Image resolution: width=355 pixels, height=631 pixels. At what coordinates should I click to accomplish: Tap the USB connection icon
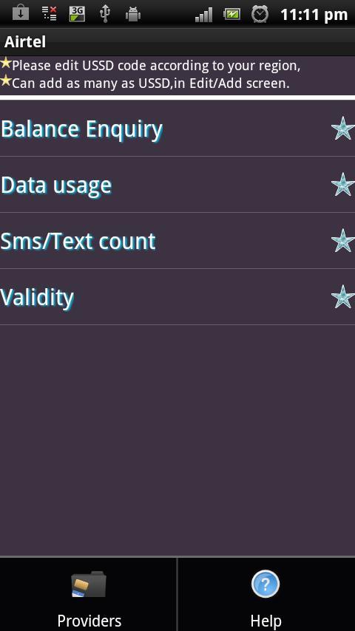click(x=105, y=14)
